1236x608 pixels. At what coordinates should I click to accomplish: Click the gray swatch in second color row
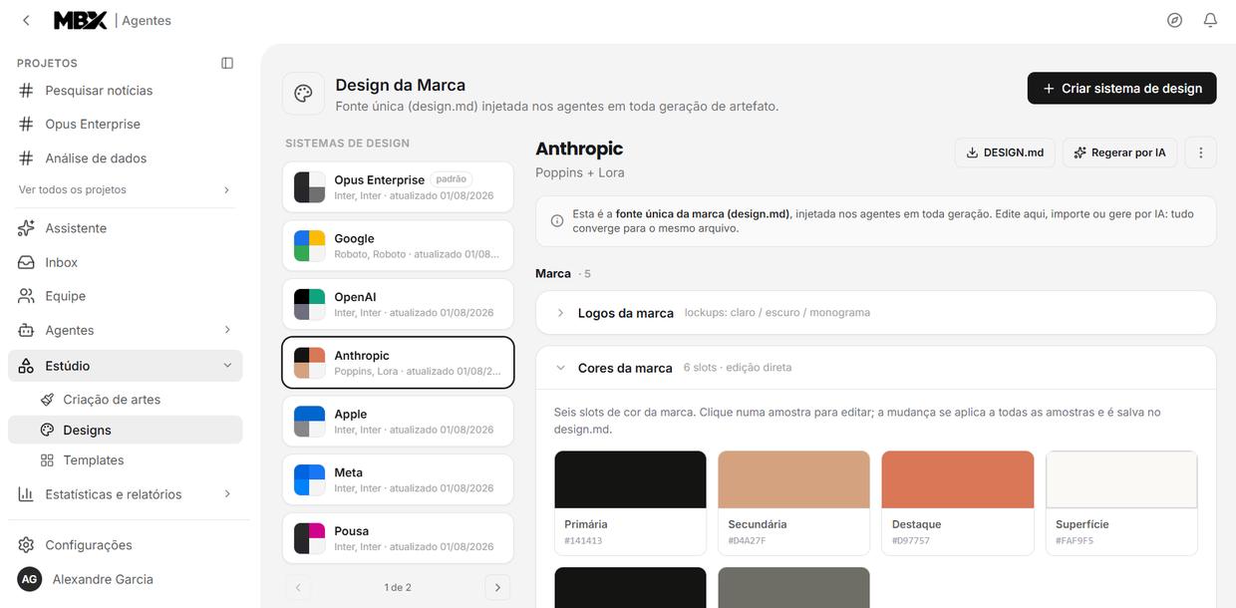[x=793, y=587]
